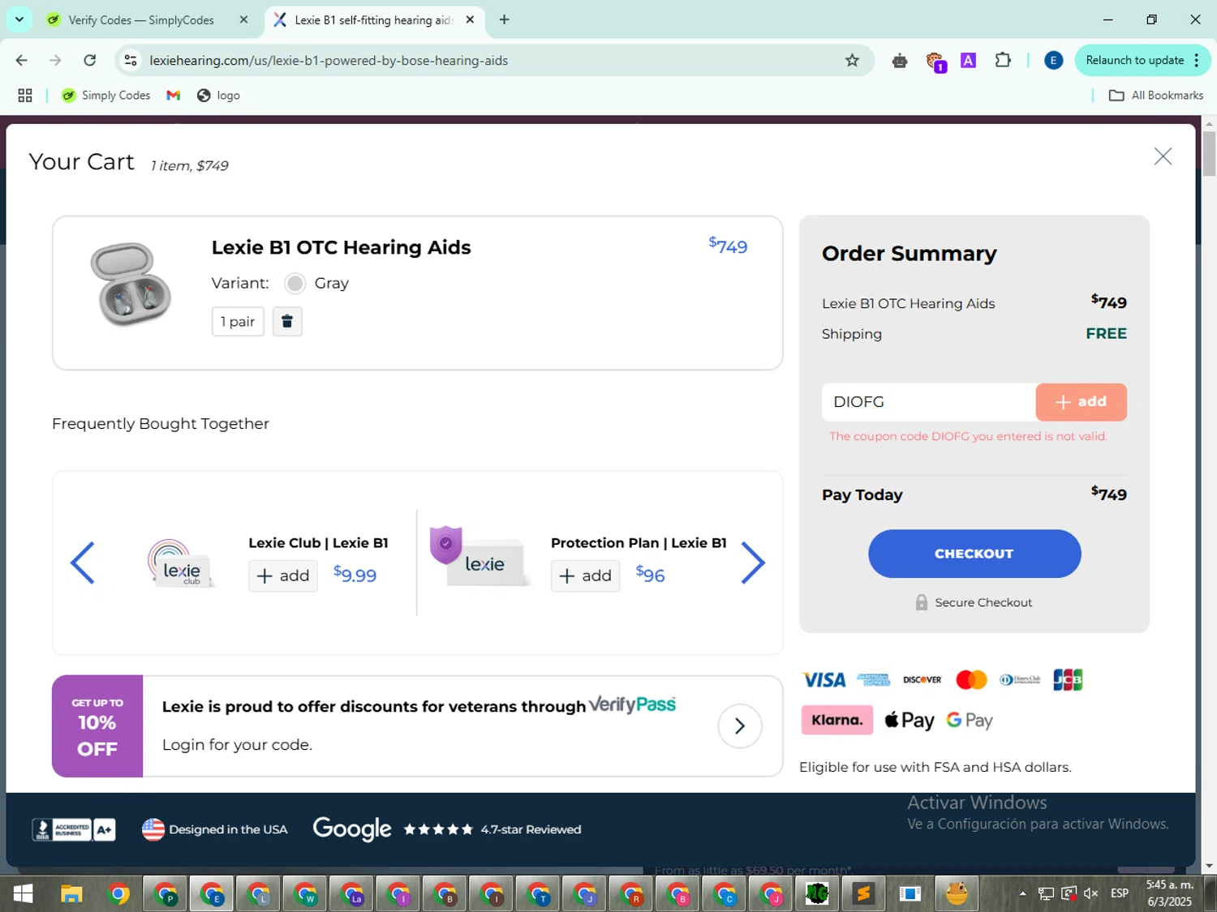This screenshot has width=1217, height=912.
Task: Open the cookie extension with badge
Action: click(935, 62)
